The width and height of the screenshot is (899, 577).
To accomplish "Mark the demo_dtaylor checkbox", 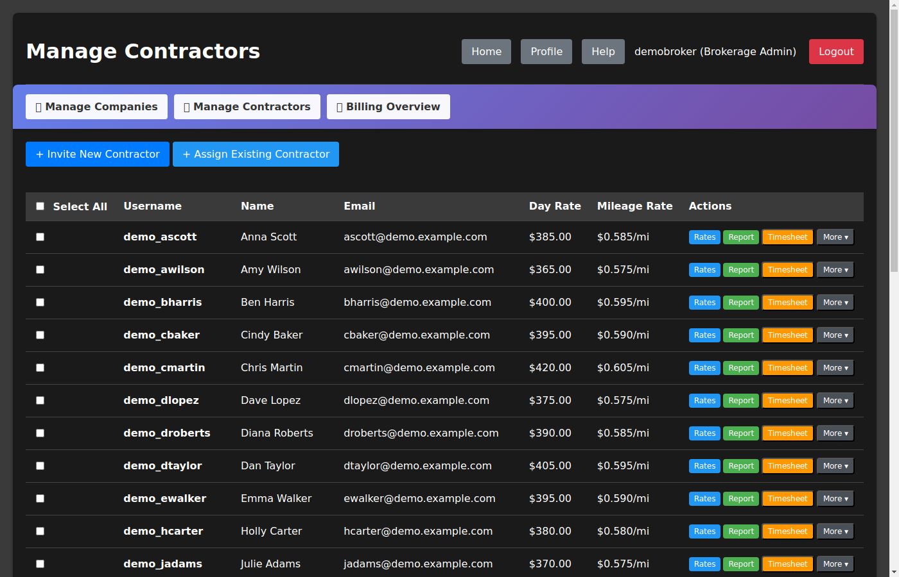I will coord(40,466).
